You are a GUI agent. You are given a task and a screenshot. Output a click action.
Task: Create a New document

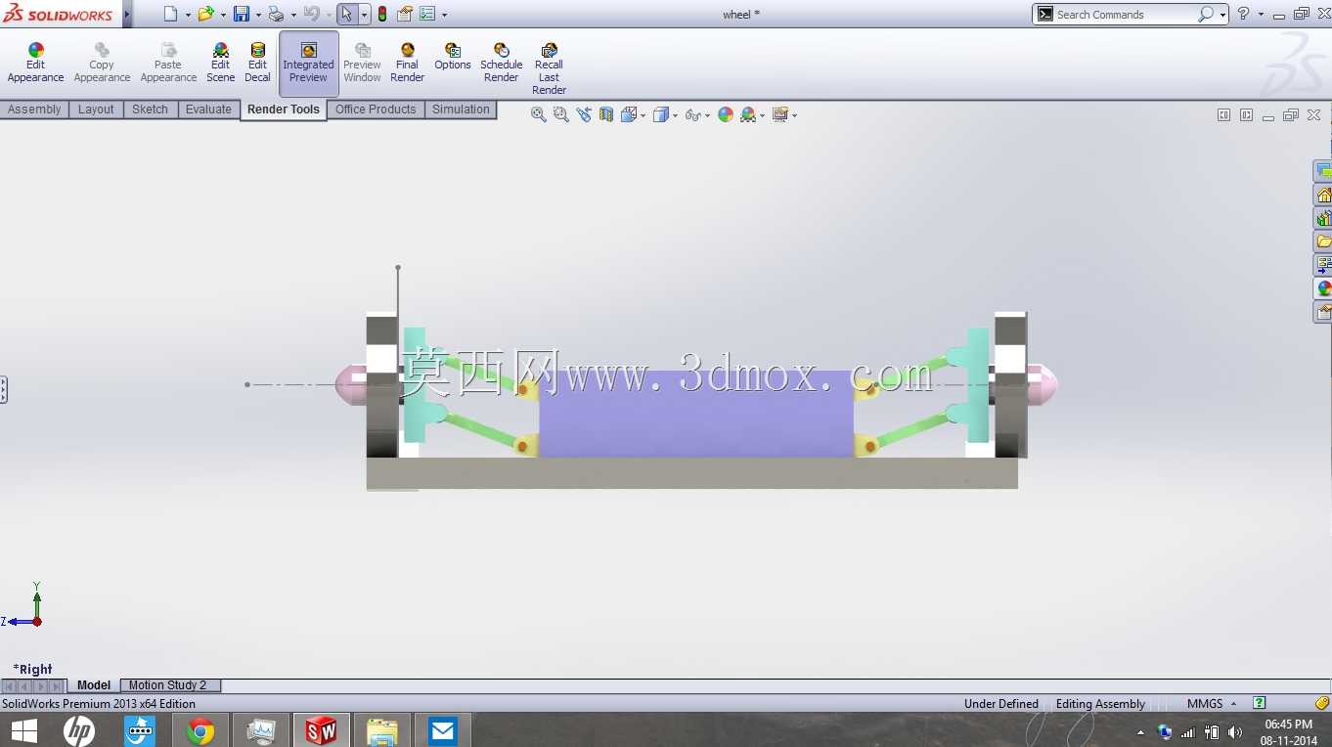(x=170, y=14)
